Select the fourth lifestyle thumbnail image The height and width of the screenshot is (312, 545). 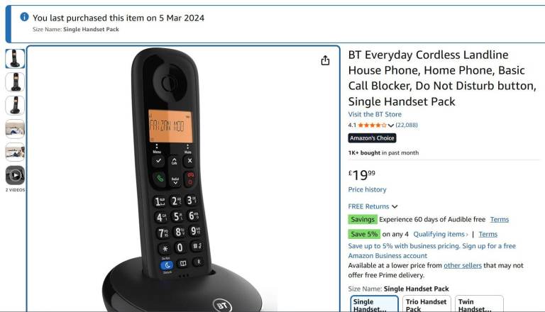[x=15, y=128]
